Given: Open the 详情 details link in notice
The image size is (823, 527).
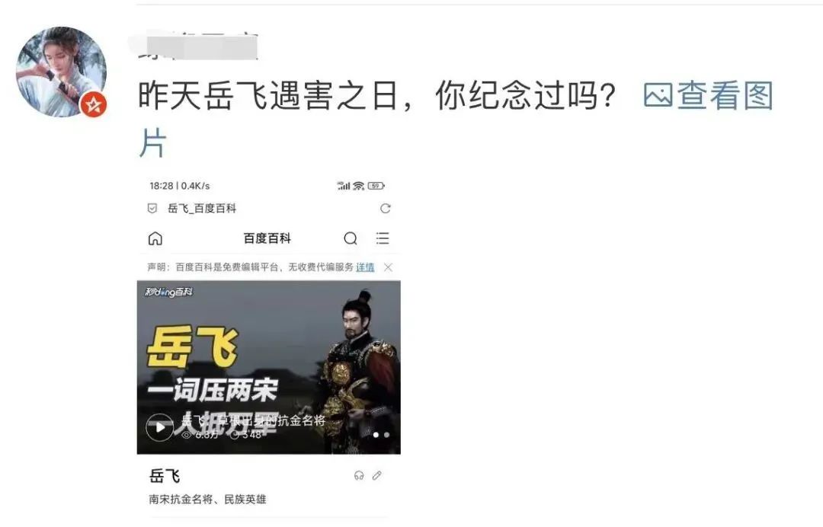Looking at the screenshot, I should pyautogui.click(x=365, y=267).
